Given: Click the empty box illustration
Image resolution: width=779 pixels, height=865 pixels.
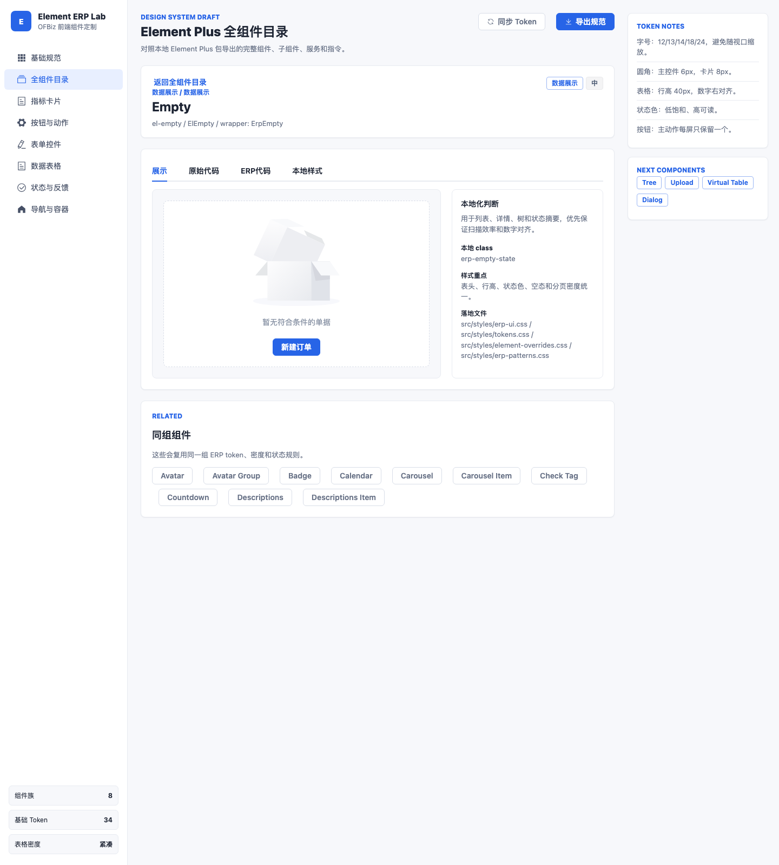Looking at the screenshot, I should click(x=296, y=262).
